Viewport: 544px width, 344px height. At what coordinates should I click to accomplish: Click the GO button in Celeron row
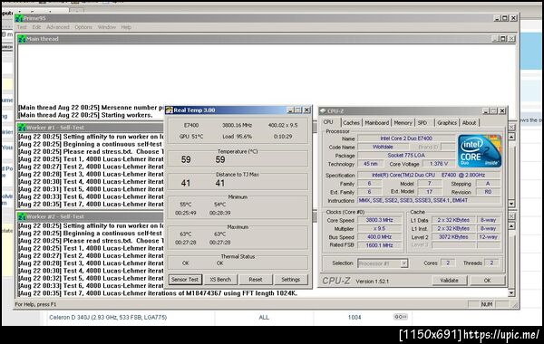[x=400, y=317]
